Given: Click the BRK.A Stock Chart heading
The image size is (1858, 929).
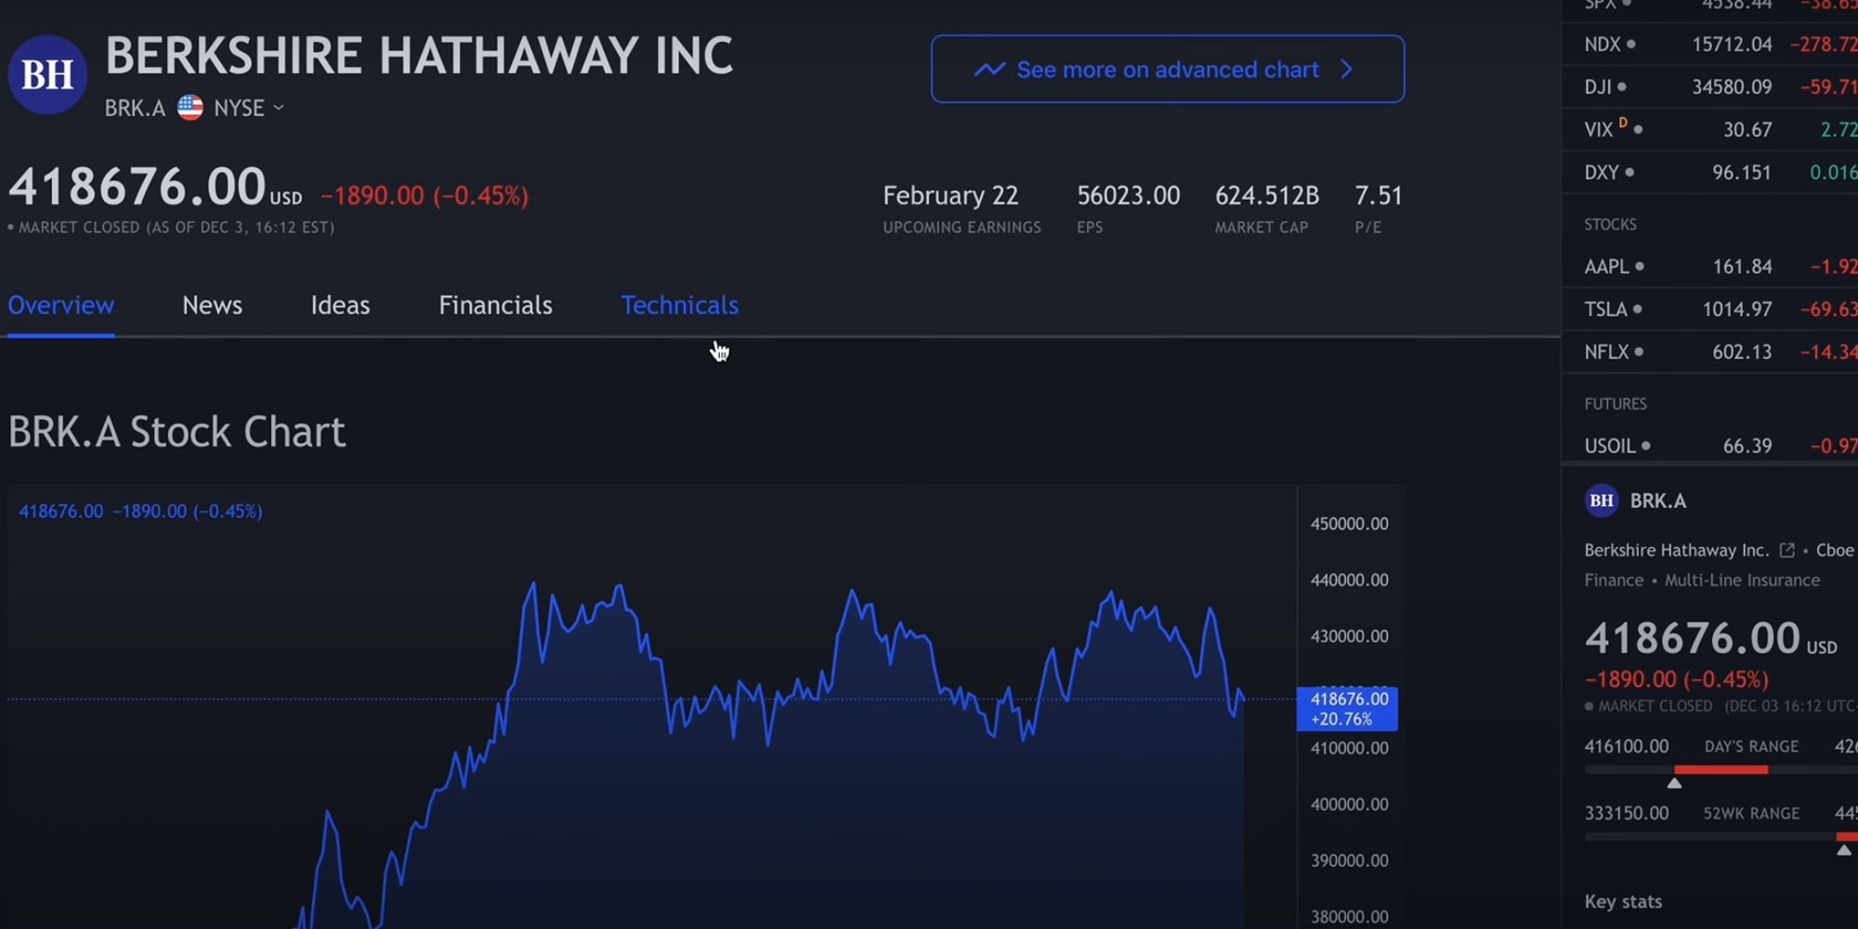Looking at the screenshot, I should point(177,432).
